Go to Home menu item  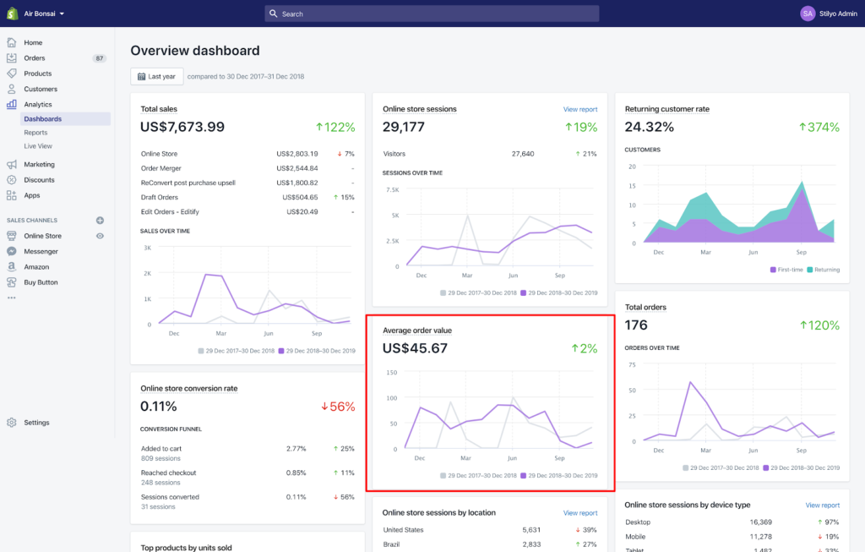33,42
